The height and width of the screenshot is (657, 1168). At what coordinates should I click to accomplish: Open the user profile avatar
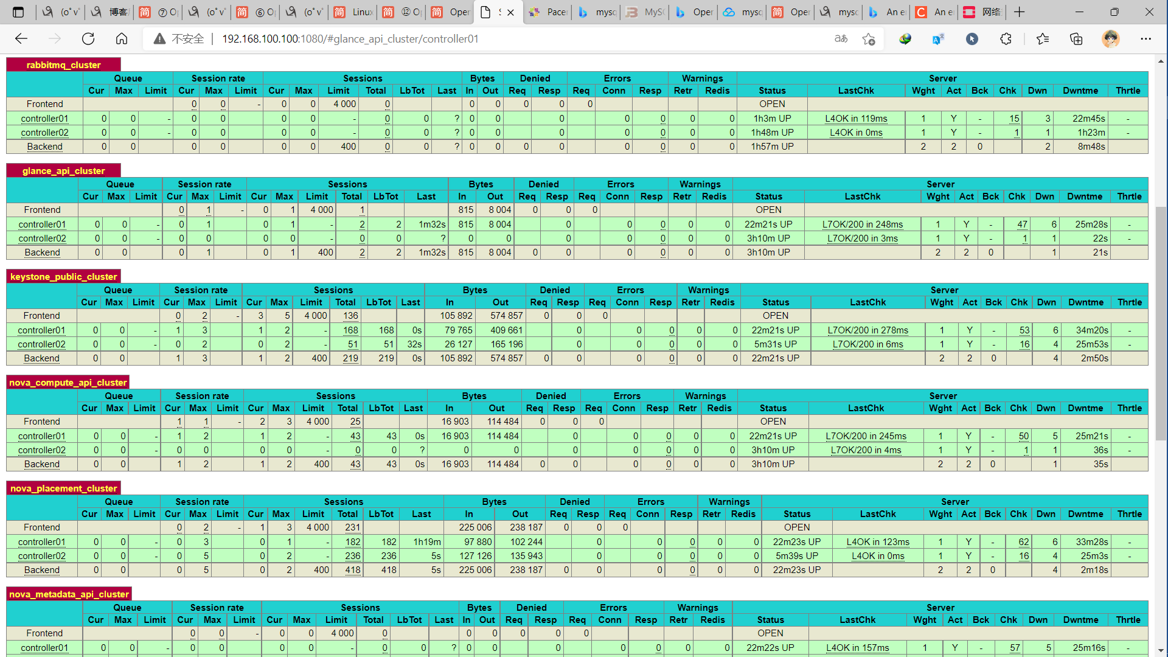click(1111, 39)
